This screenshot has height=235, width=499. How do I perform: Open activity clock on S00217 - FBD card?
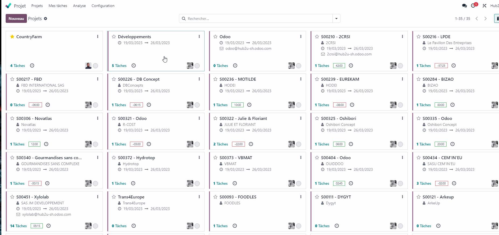pyautogui.click(x=48, y=105)
